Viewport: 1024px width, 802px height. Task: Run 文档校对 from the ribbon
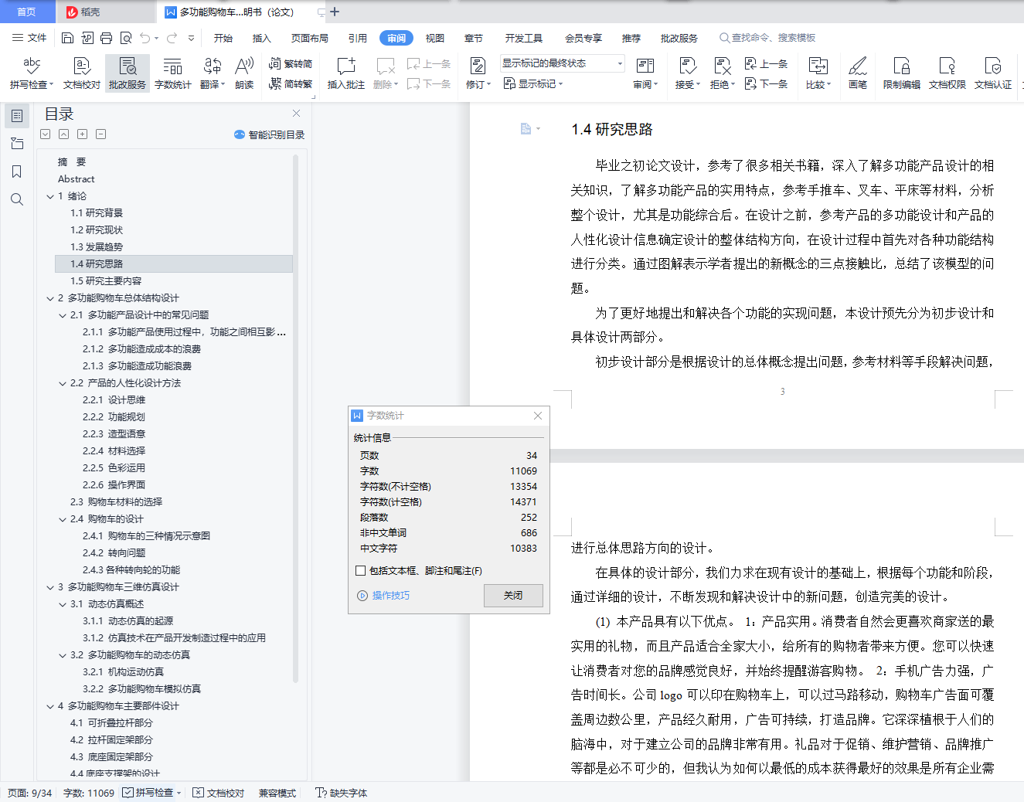point(82,73)
